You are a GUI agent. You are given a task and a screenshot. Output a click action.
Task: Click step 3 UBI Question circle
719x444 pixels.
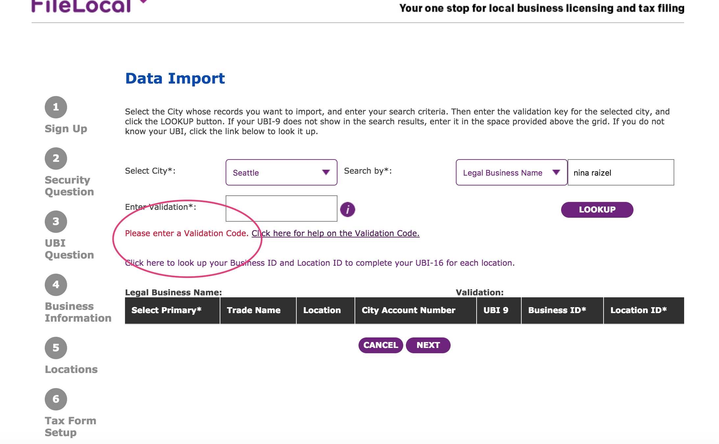(56, 222)
